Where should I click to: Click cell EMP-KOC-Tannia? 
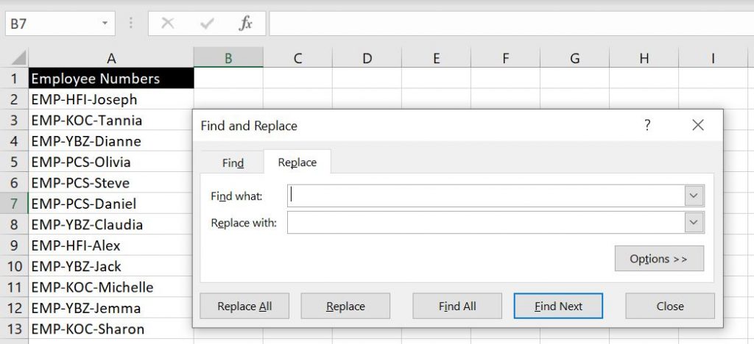point(111,120)
